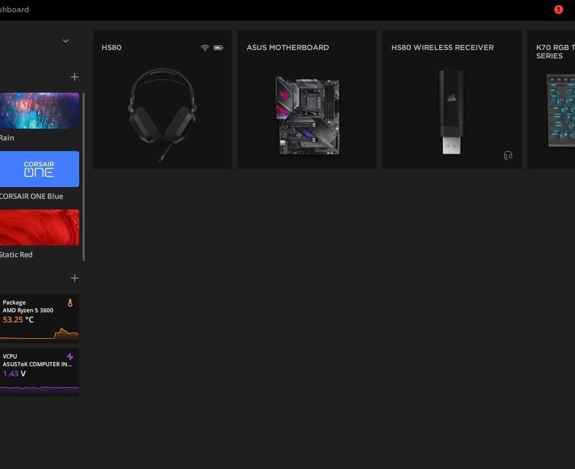Viewport: 575px width, 469px height.
Task: Activate the CORSAIR ONE Blue scene
Action: pos(39,169)
